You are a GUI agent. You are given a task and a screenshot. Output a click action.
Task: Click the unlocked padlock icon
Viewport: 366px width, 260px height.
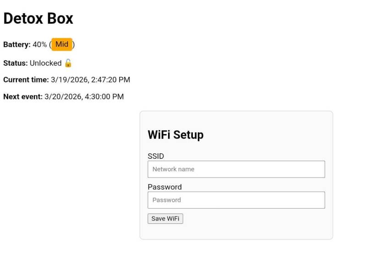tap(68, 63)
